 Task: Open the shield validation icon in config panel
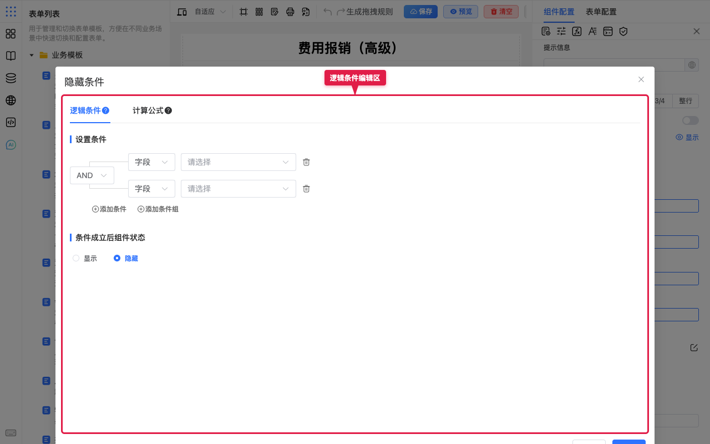coord(623,31)
